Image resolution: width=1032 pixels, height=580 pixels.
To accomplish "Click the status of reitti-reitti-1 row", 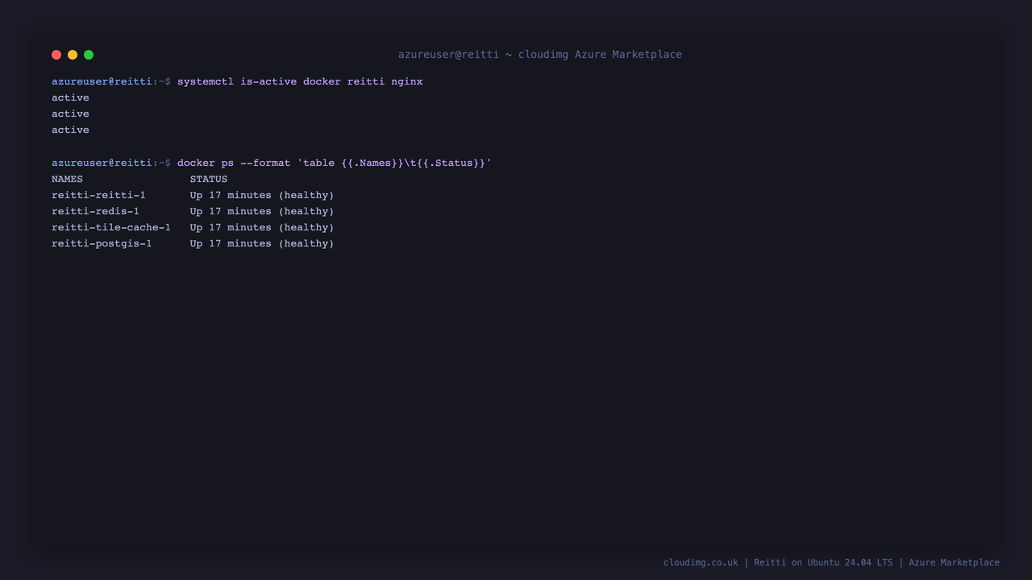I will coord(262,195).
